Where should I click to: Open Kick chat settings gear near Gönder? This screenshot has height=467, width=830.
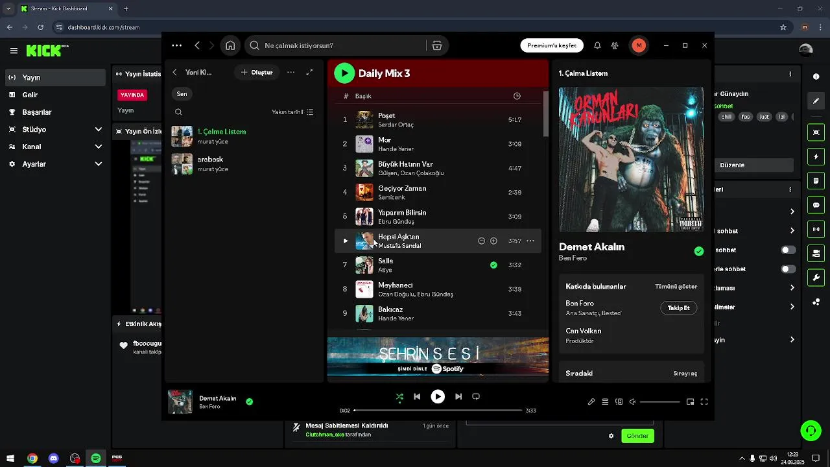click(611, 436)
